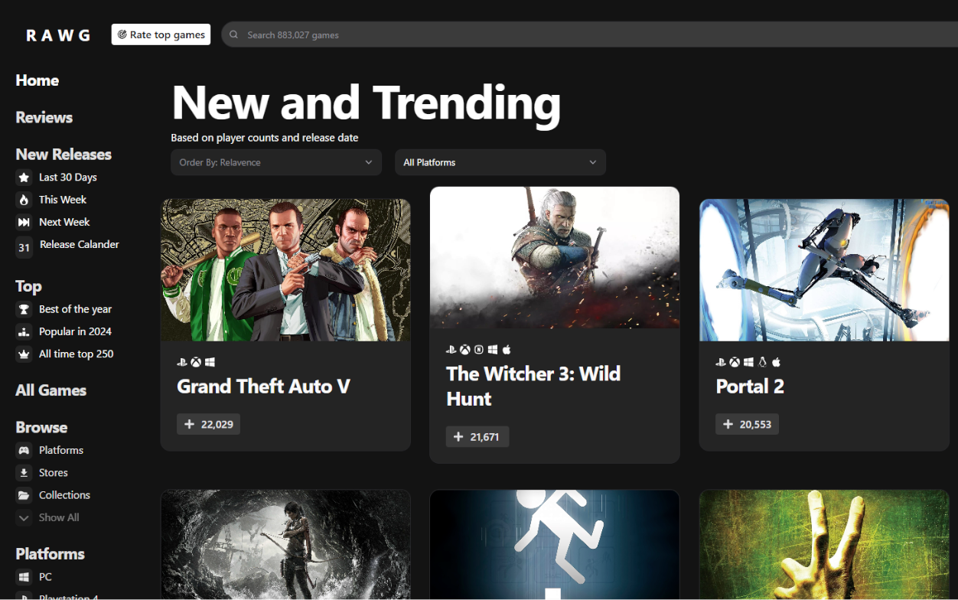Image resolution: width=958 pixels, height=600 pixels.
Task: Click Windows icon on Grand Theft Auto V card
Action: (210, 362)
